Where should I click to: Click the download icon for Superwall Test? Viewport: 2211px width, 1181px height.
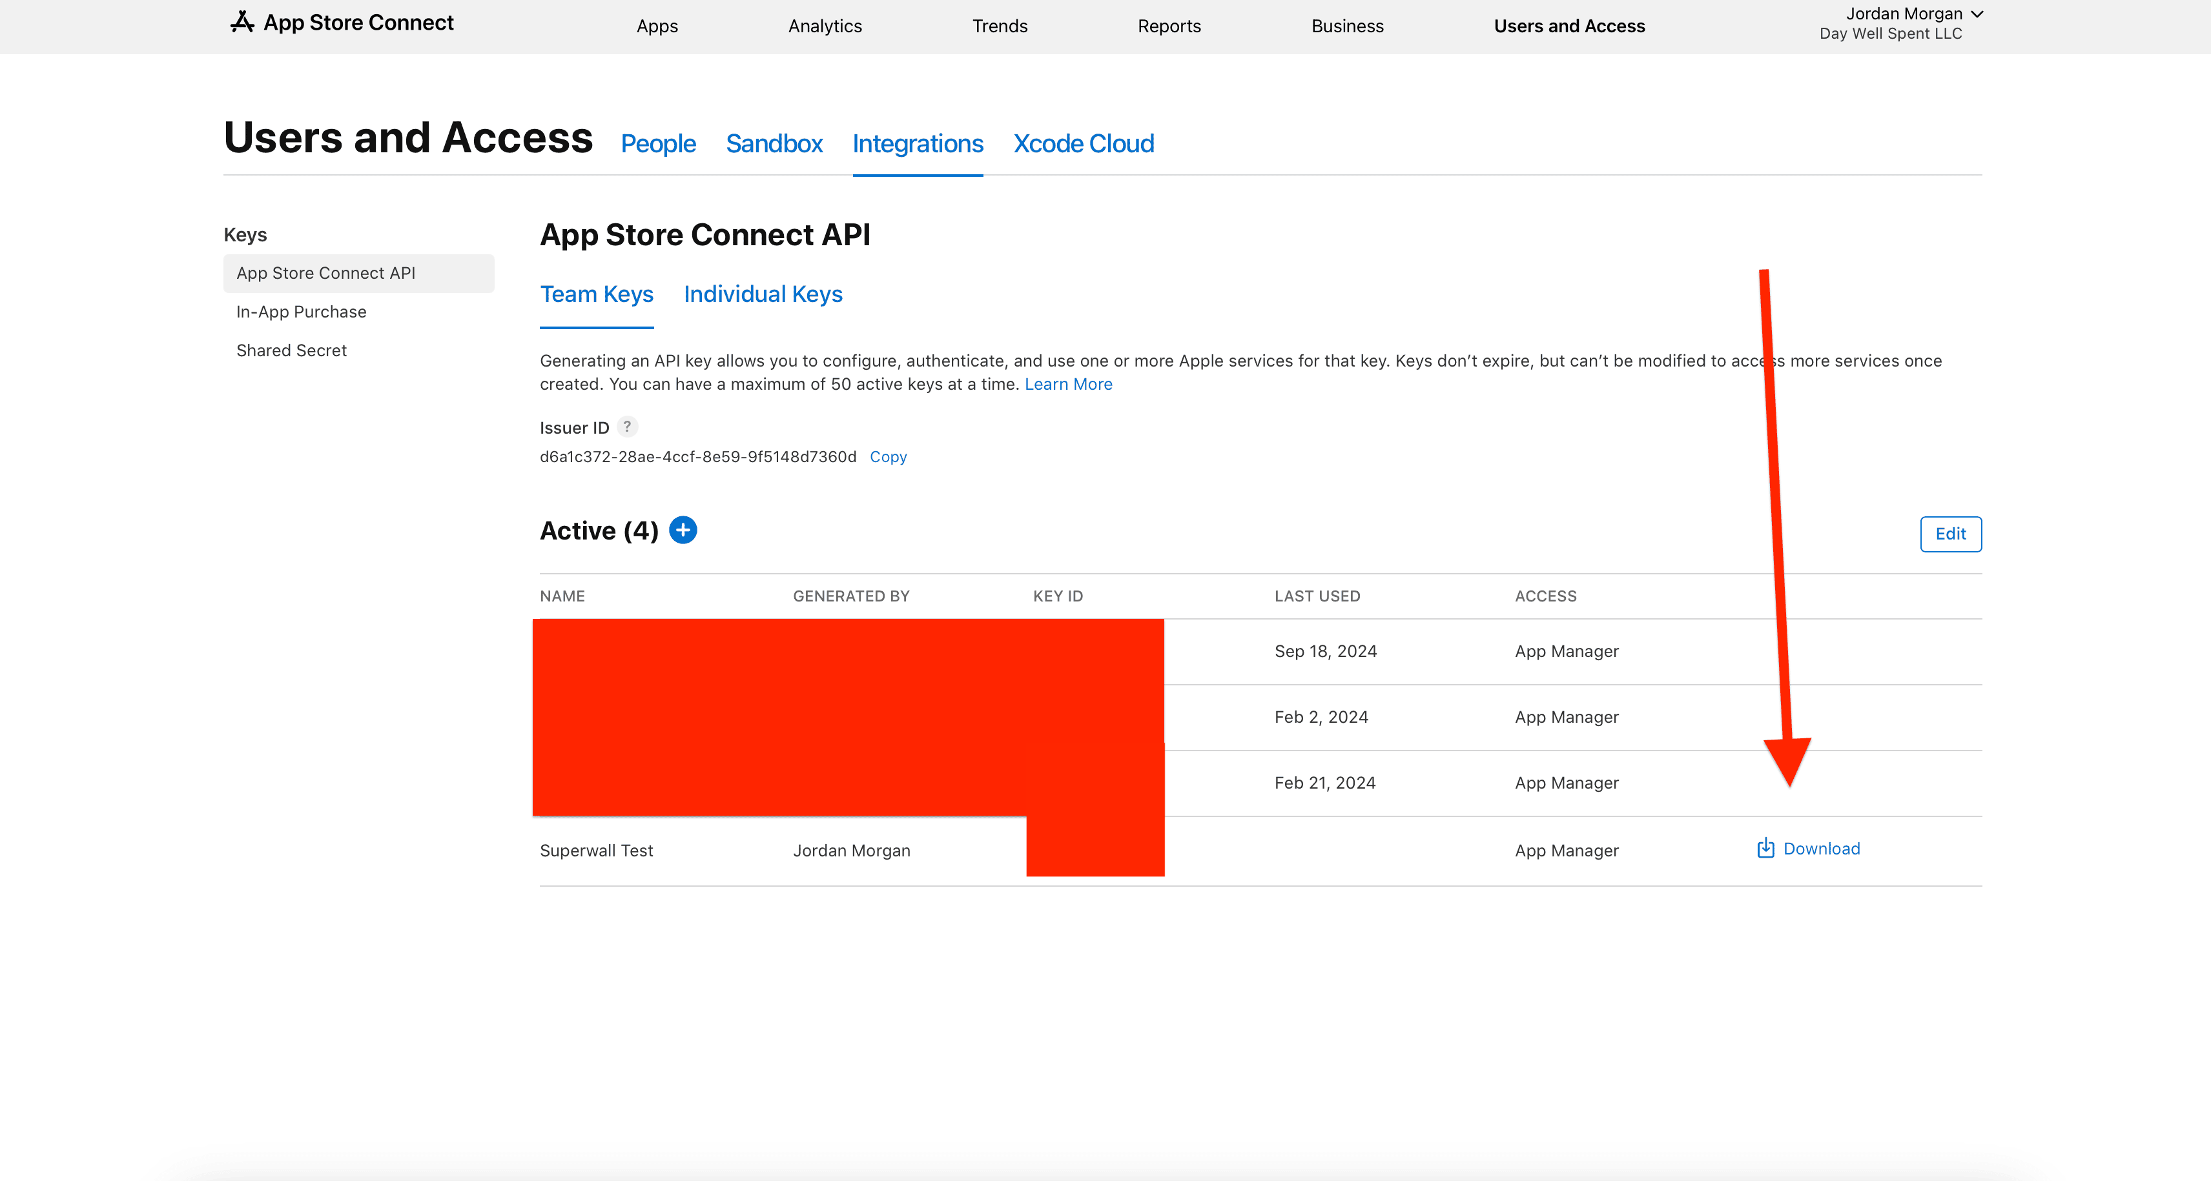(1765, 848)
